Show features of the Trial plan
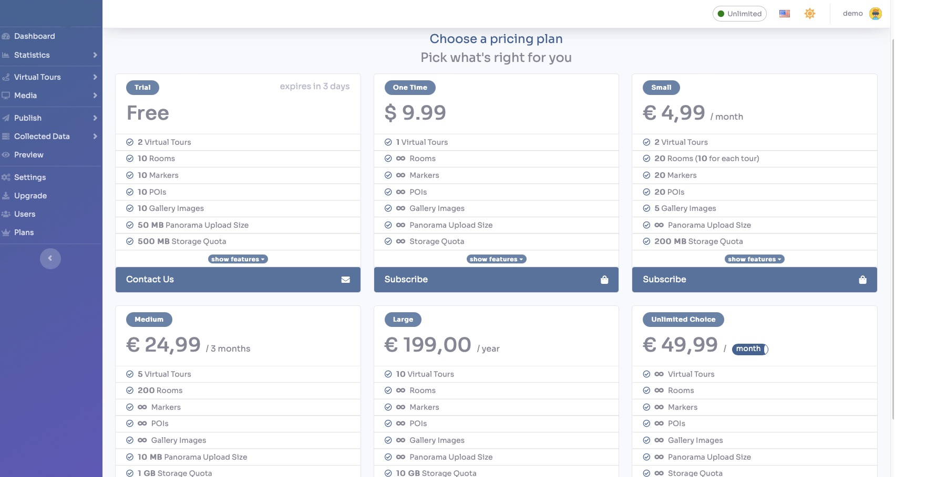 click(x=238, y=259)
